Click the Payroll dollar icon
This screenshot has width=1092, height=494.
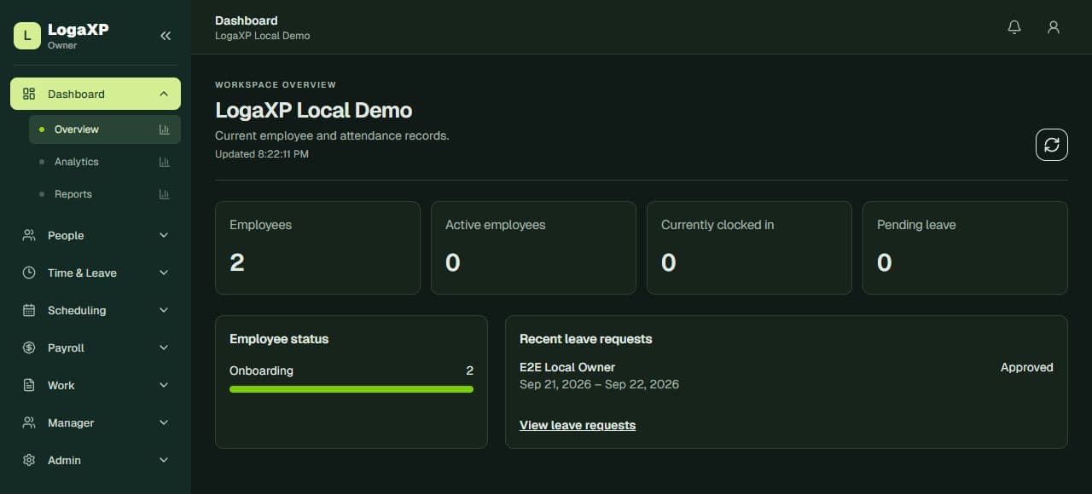click(29, 348)
